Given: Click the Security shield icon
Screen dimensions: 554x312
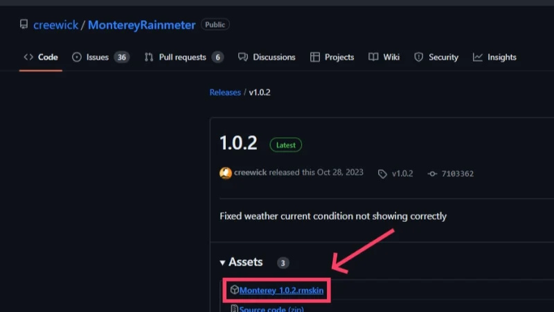Looking at the screenshot, I should point(419,57).
